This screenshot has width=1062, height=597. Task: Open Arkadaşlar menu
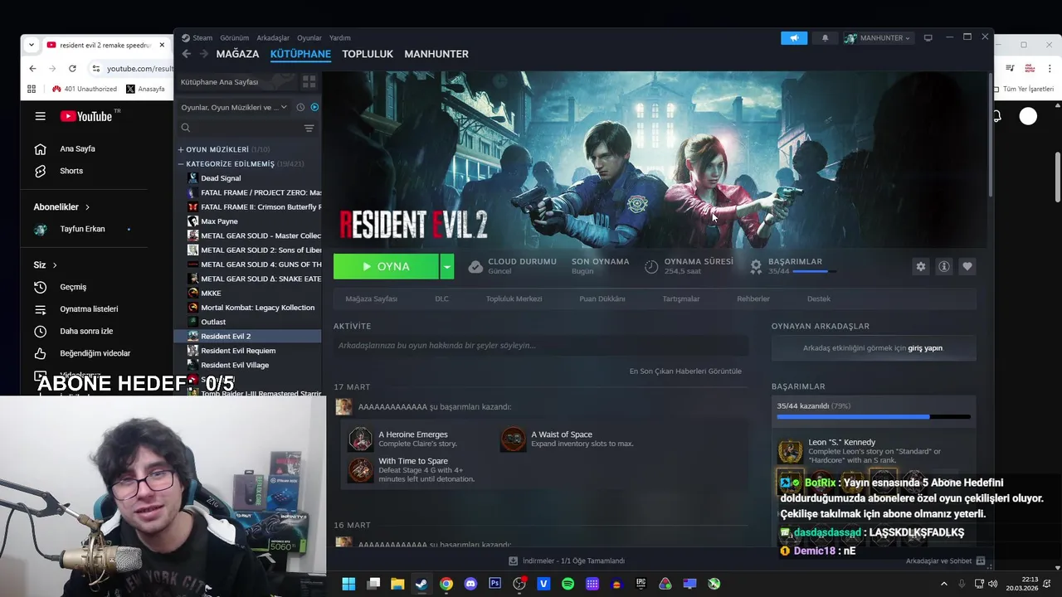point(273,38)
